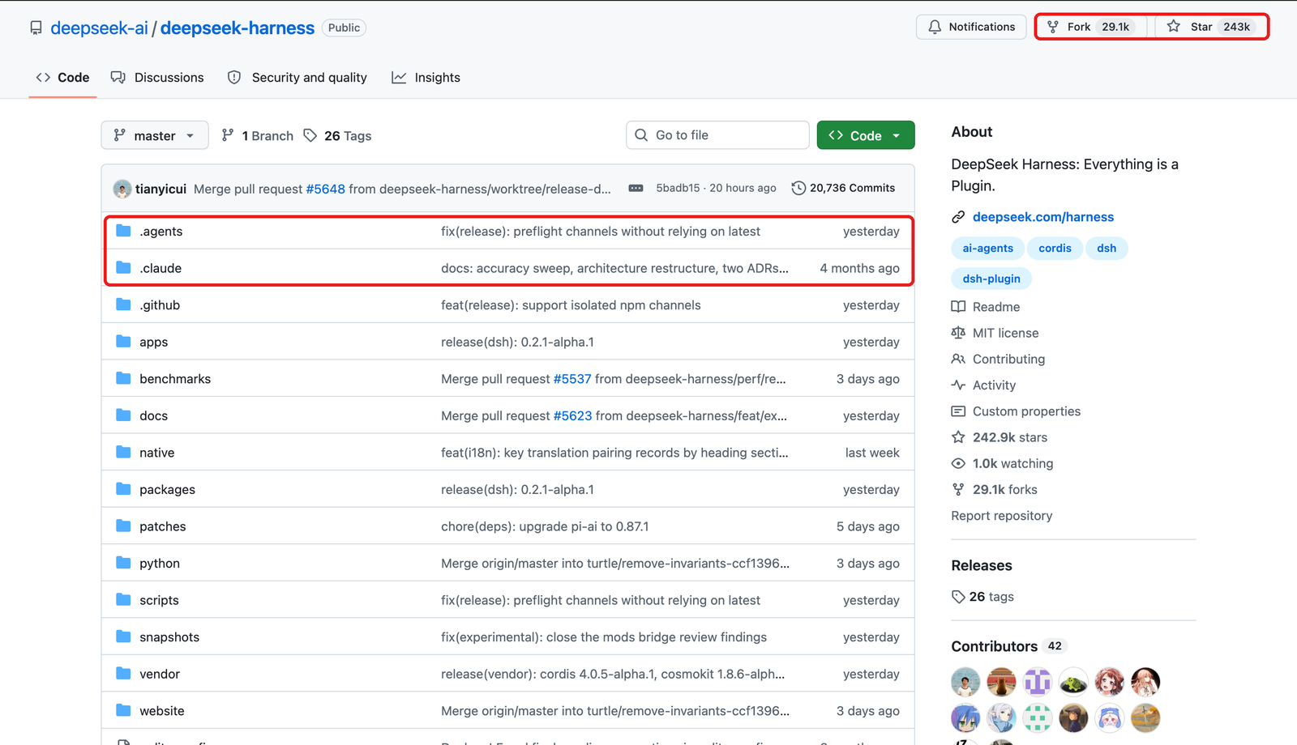Open the cordis topic tag
1297x745 pixels.
1055,249
